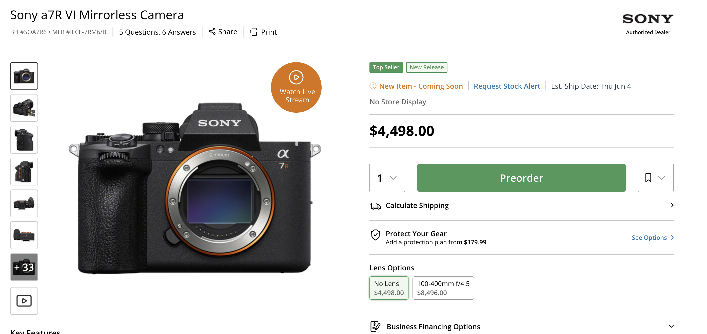Screen dimensions: 707x334
Task: Click the video play thumbnail icon
Action: (x=24, y=301)
